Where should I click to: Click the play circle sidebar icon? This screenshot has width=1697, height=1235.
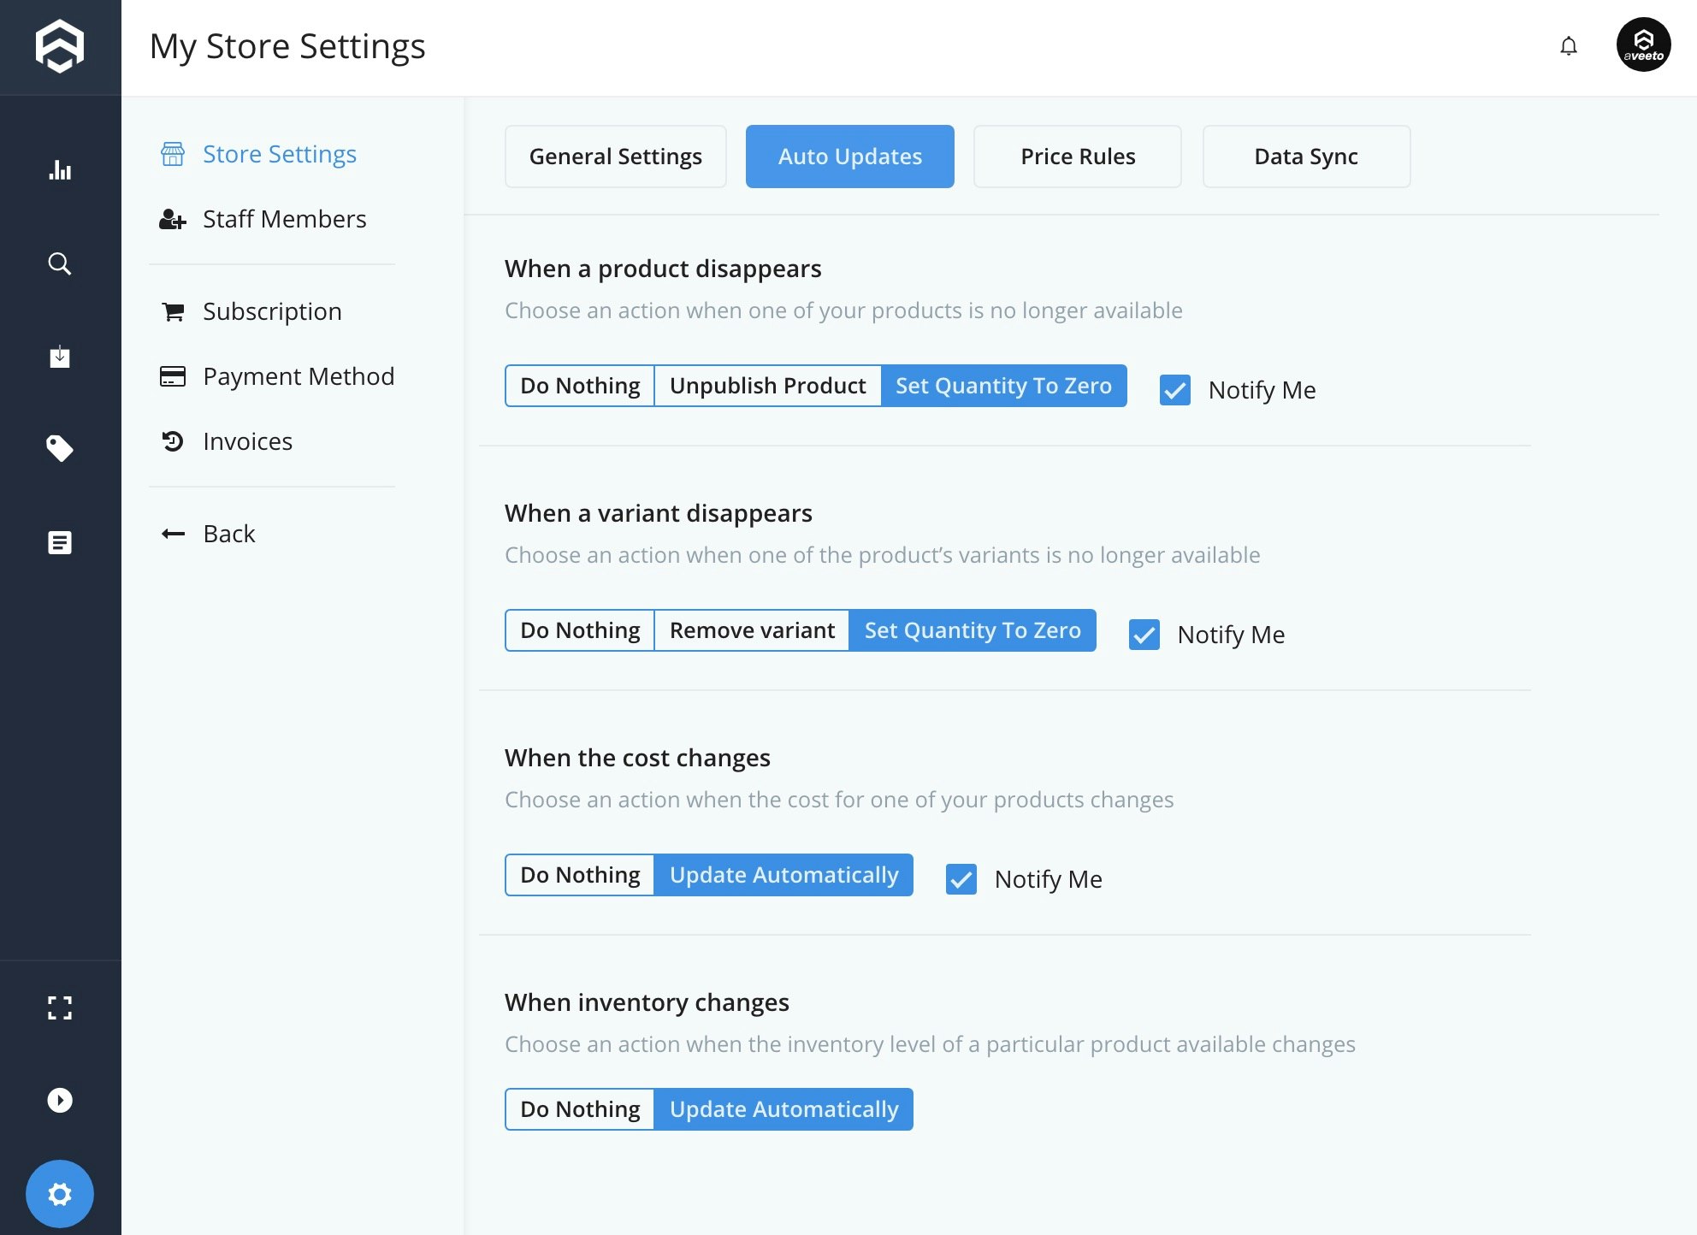(60, 1100)
